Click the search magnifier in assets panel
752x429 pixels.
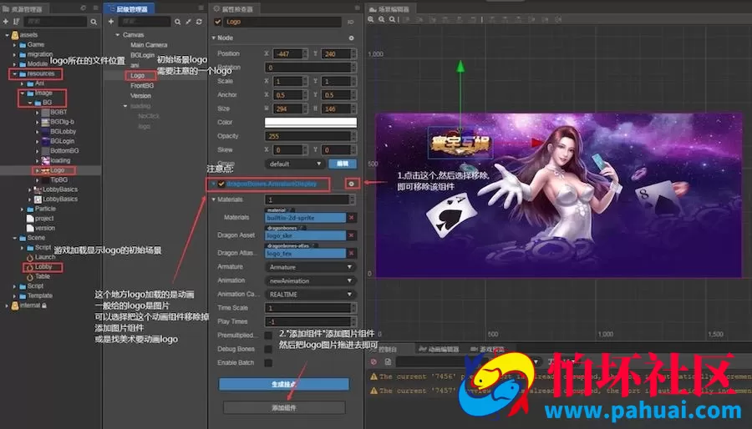coord(94,22)
